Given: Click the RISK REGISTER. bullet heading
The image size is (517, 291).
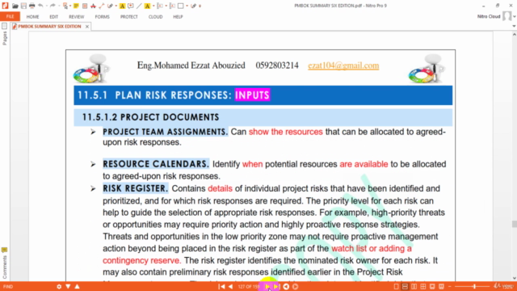Looking at the screenshot, I should (x=135, y=188).
